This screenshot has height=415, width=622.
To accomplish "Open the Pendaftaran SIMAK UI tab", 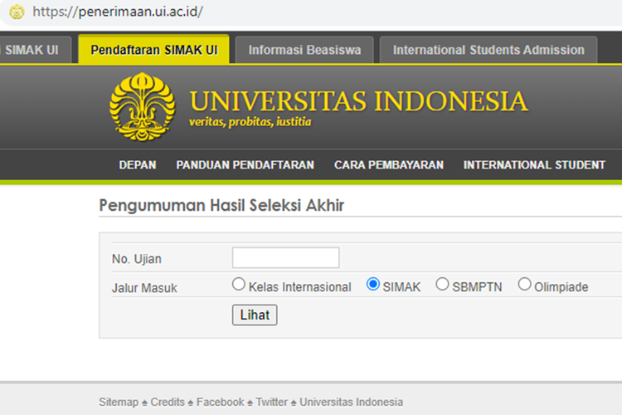I will 153,50.
